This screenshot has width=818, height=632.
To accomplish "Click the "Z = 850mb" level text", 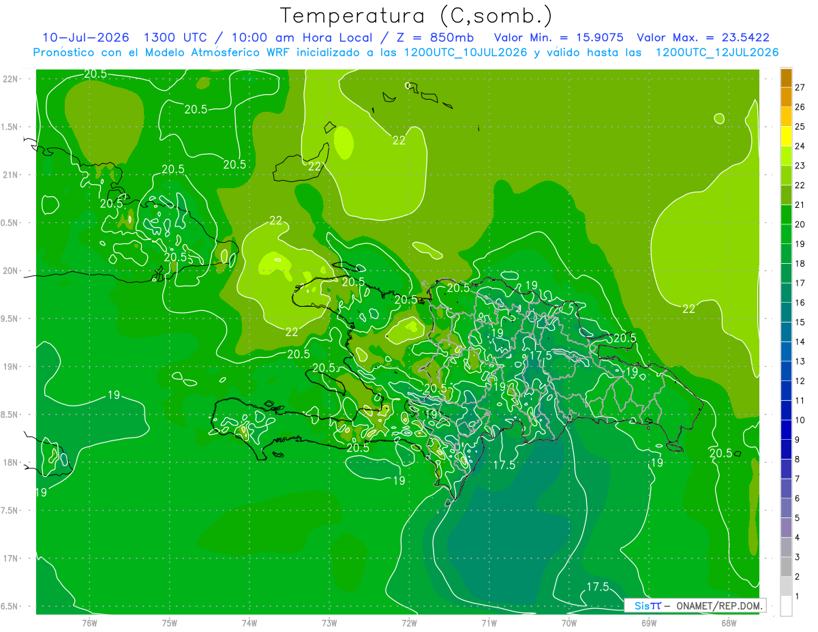I will coord(435,37).
